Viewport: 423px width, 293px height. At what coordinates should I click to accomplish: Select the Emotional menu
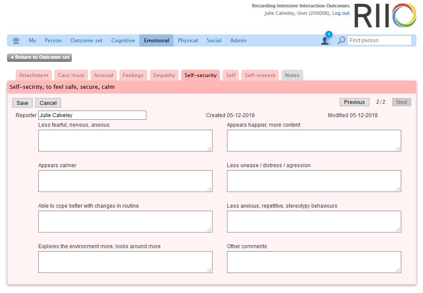(x=156, y=40)
